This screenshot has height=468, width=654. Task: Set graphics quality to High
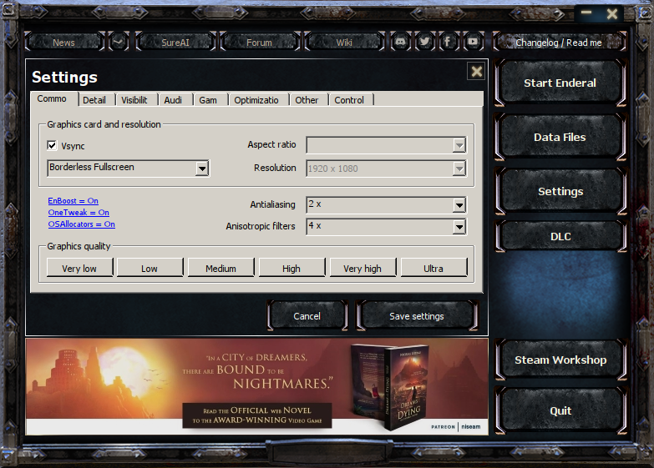click(x=292, y=268)
